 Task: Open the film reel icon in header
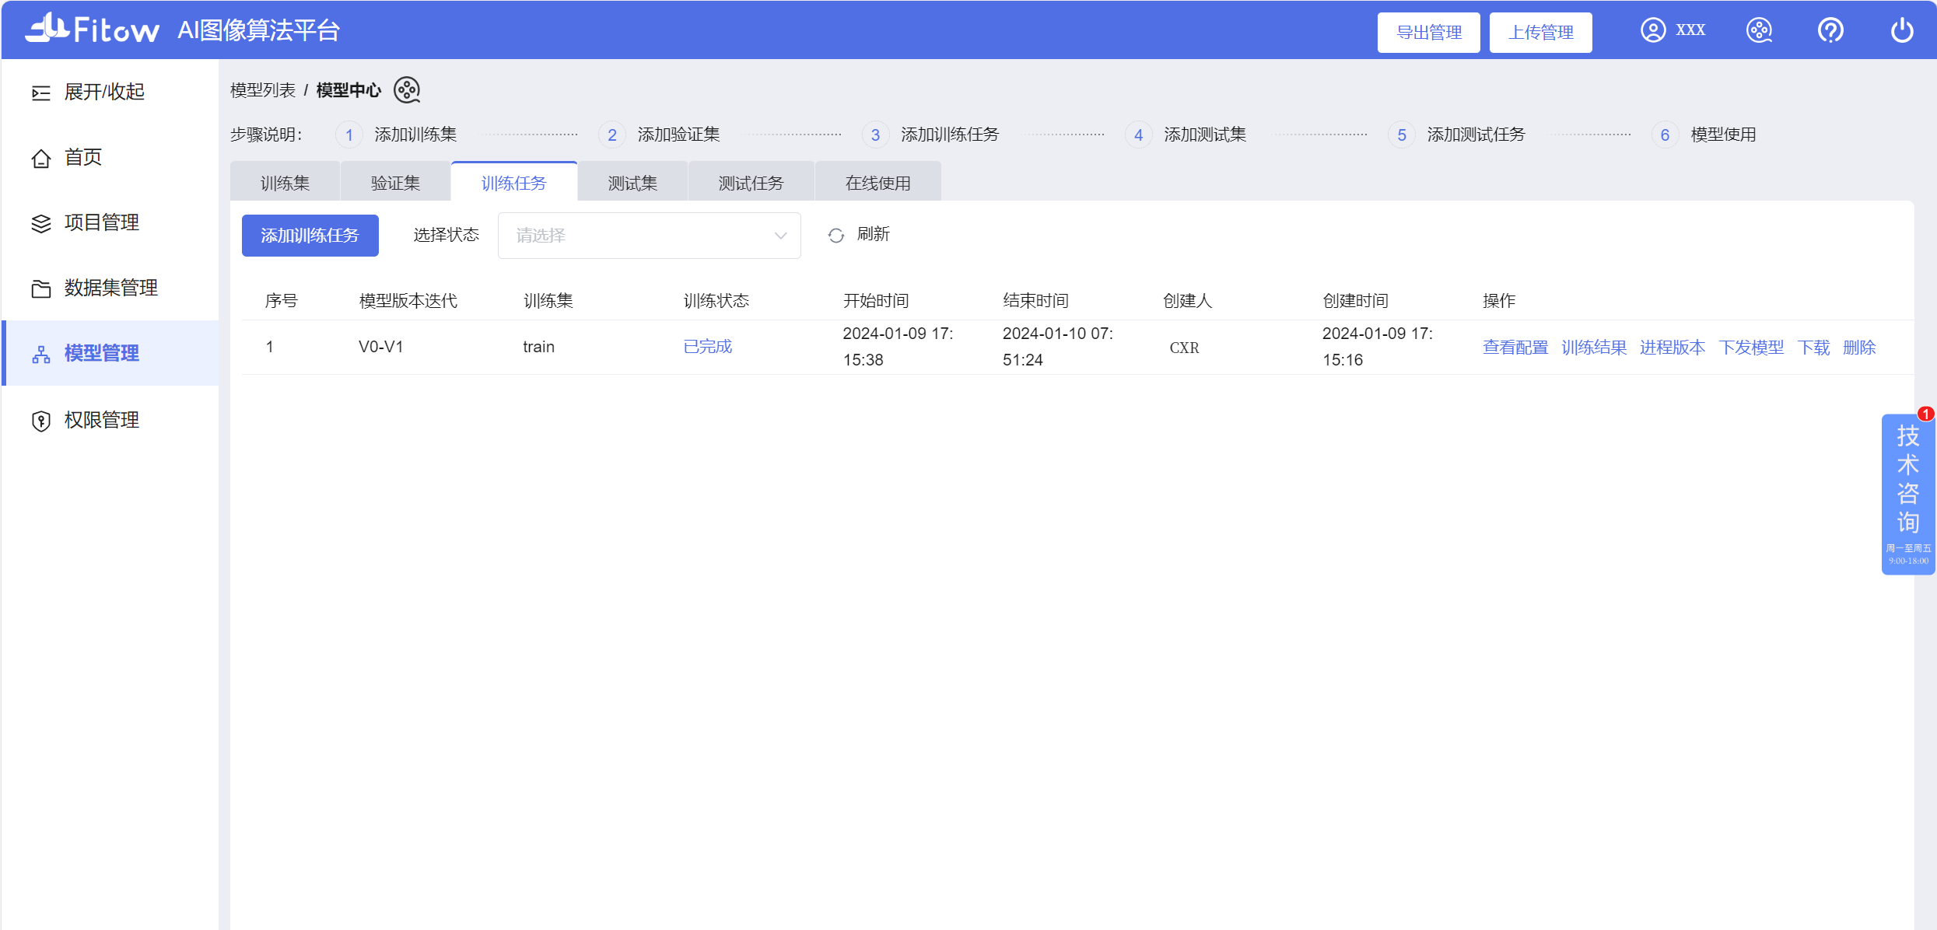pos(1760,30)
